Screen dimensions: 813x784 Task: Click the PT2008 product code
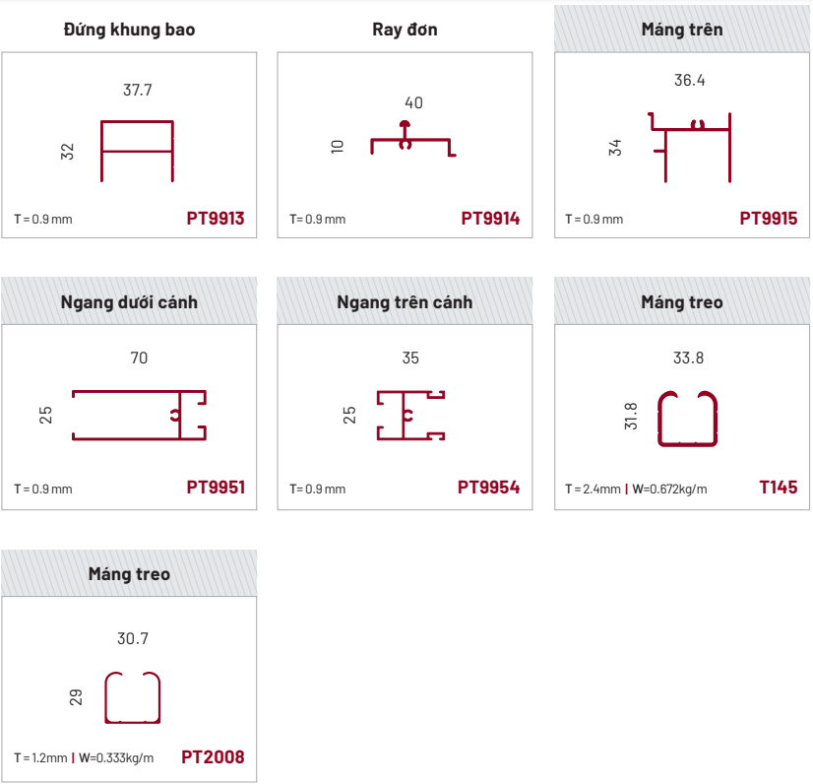[213, 757]
